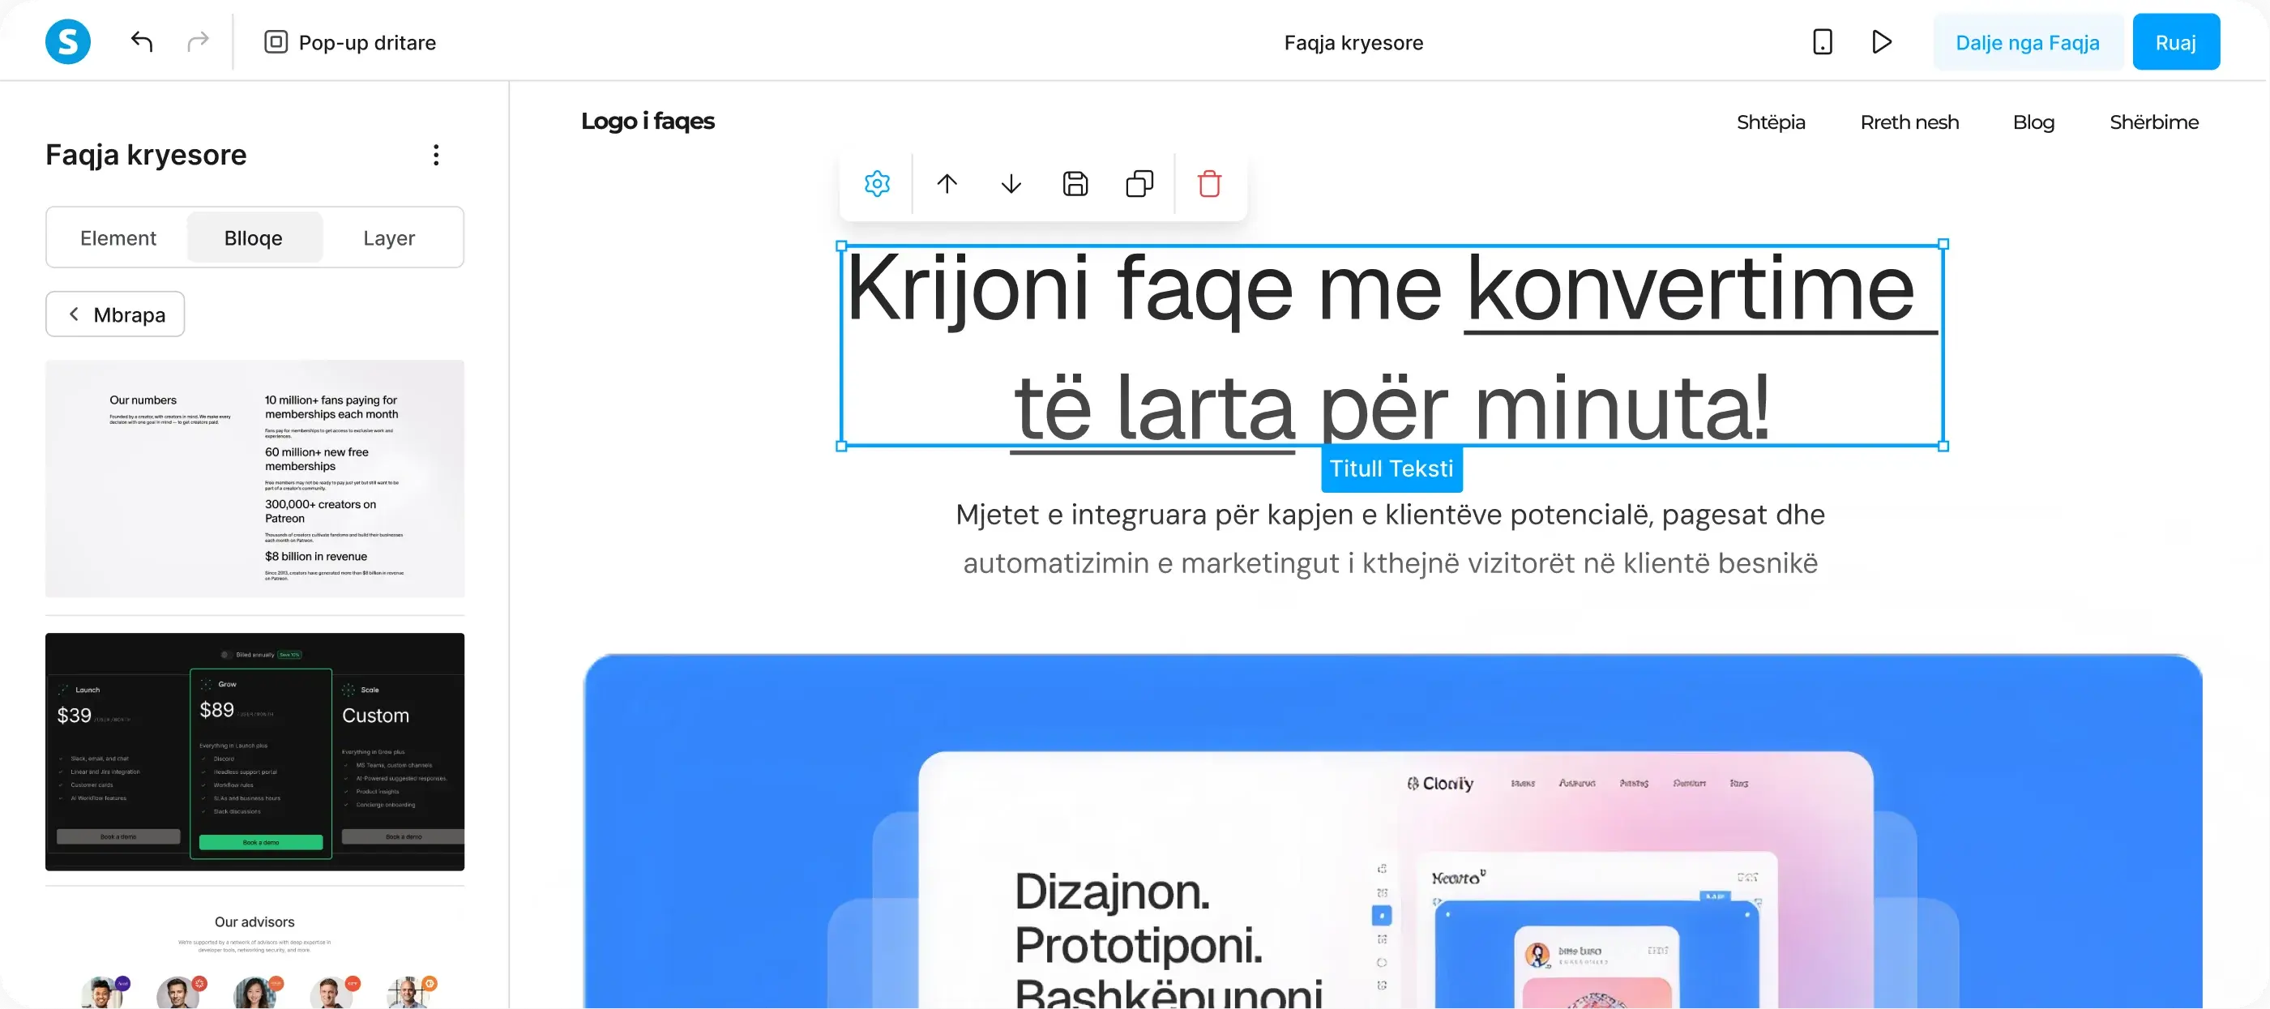Screen dimensions: 2270x1009
Task: Open the Blog navigation link
Action: click(2033, 122)
